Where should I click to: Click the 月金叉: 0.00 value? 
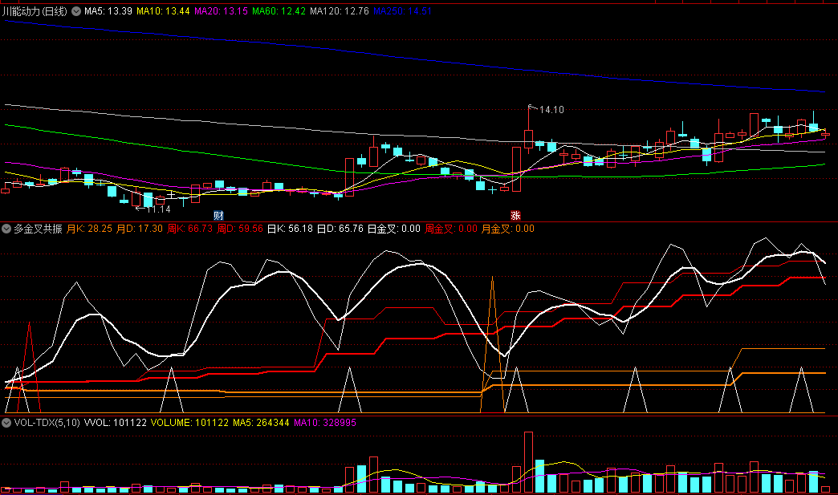508,229
